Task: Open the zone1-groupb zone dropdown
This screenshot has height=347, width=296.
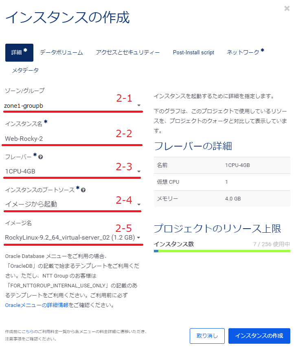Action: [73, 106]
